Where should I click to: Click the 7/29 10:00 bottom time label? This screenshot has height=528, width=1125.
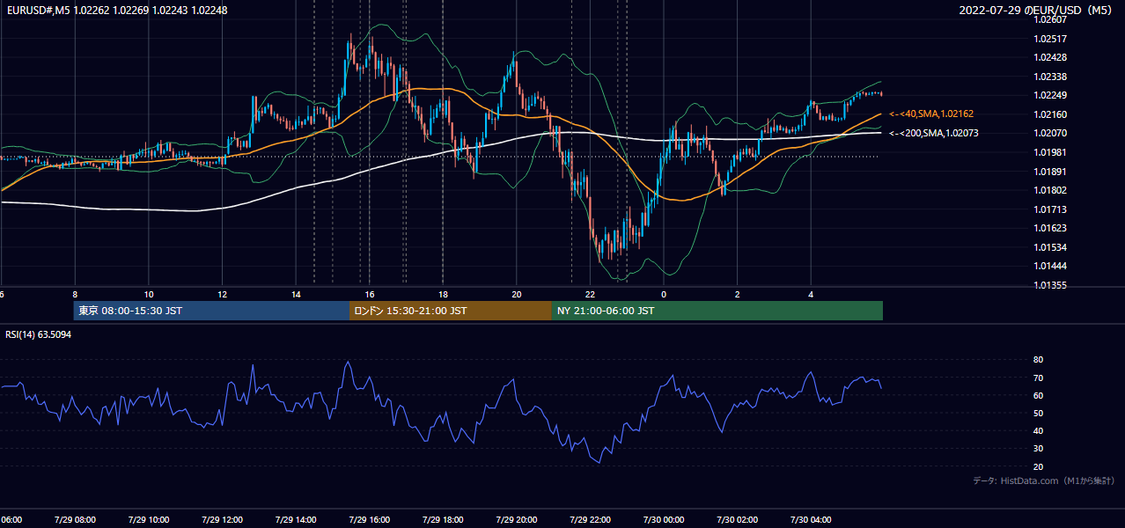tap(149, 520)
